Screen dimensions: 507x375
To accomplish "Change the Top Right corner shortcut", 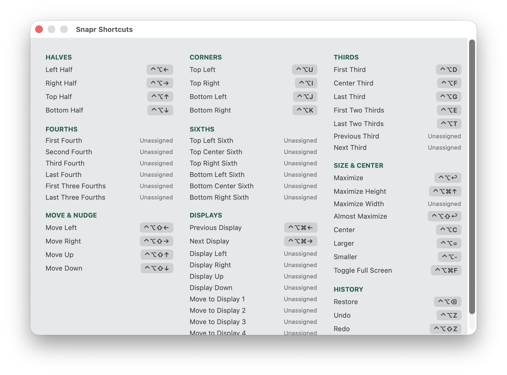I will 306,83.
